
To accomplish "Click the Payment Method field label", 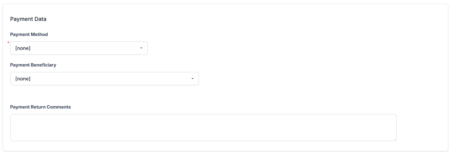I will click(29, 34).
